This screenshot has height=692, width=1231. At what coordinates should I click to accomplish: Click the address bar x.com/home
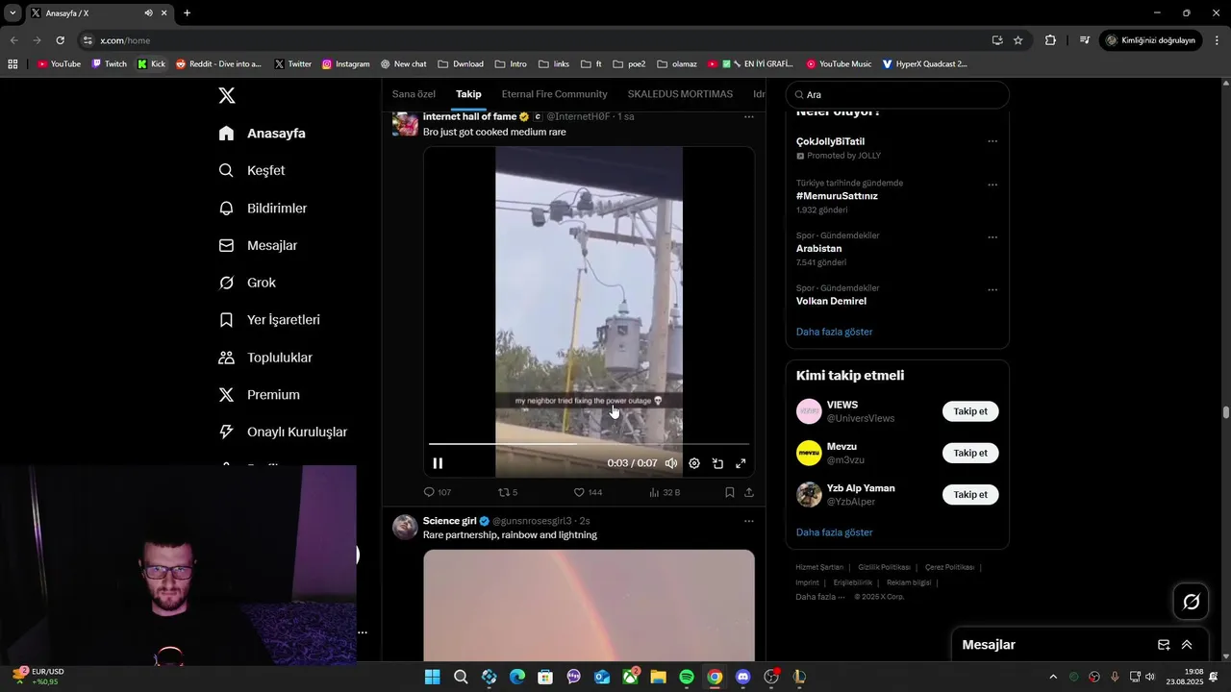coord(539,40)
